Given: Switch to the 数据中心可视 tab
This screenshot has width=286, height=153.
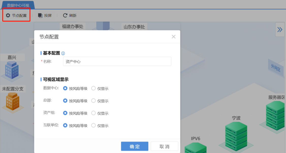Looking at the screenshot, I should [18, 5].
